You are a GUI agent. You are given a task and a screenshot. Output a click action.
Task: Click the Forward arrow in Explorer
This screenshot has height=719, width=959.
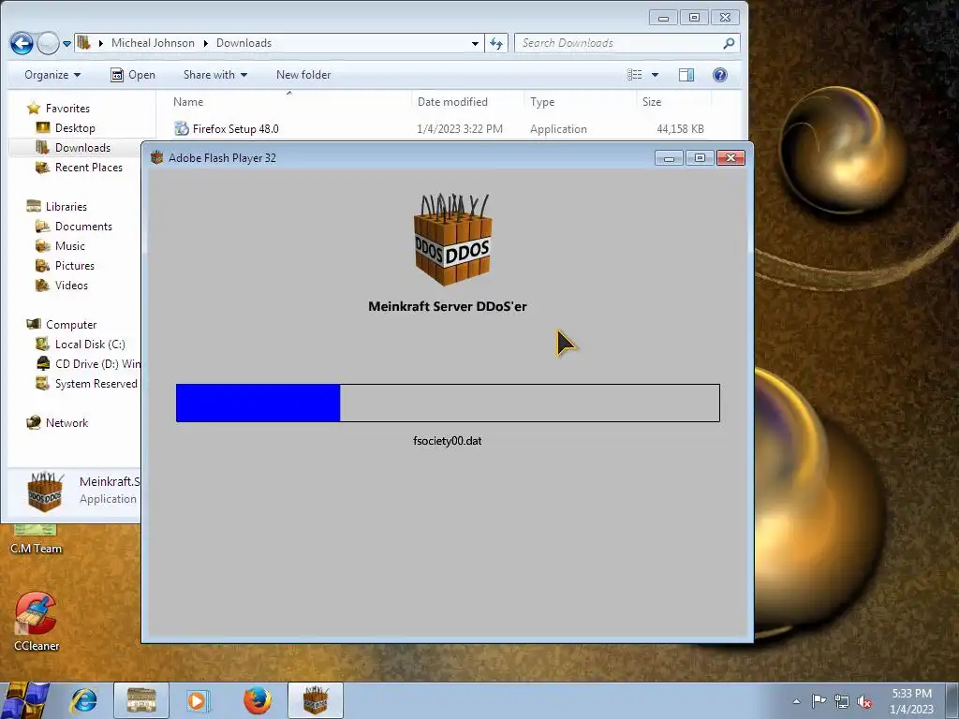48,43
